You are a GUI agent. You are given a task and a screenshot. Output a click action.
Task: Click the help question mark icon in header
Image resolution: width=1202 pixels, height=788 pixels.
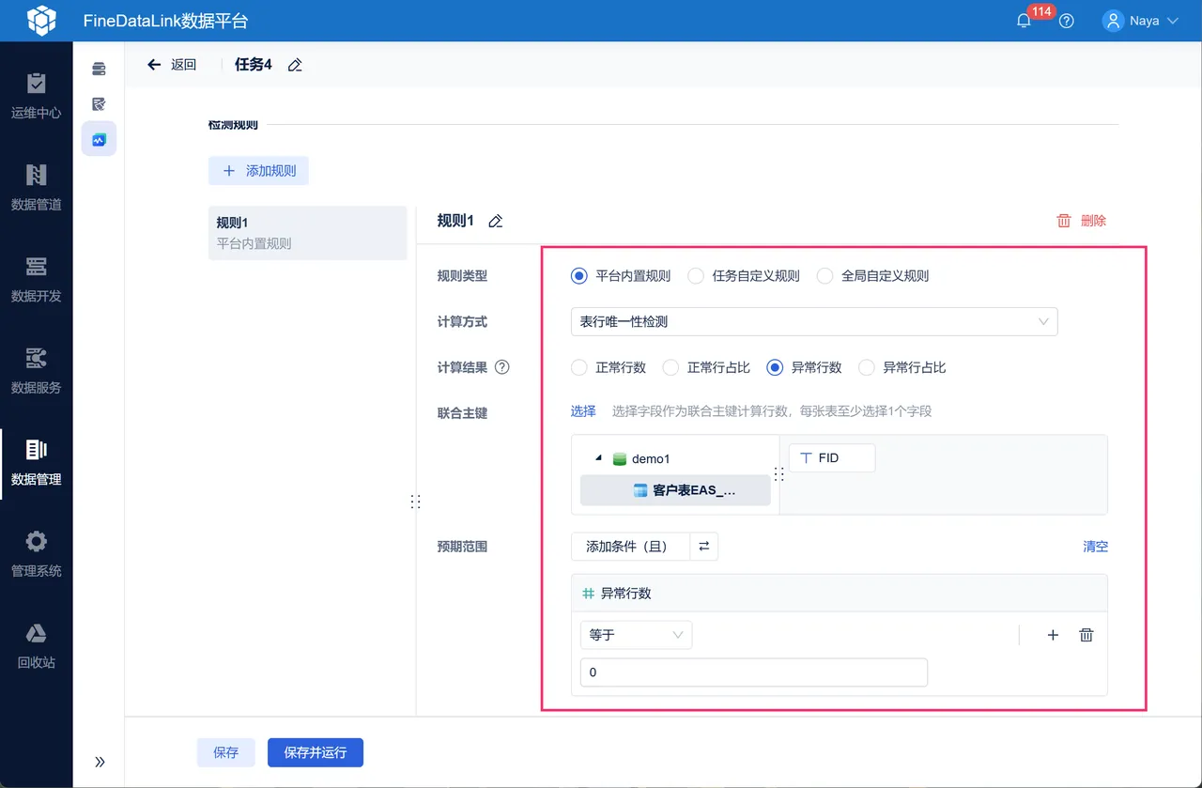pyautogui.click(x=1066, y=21)
